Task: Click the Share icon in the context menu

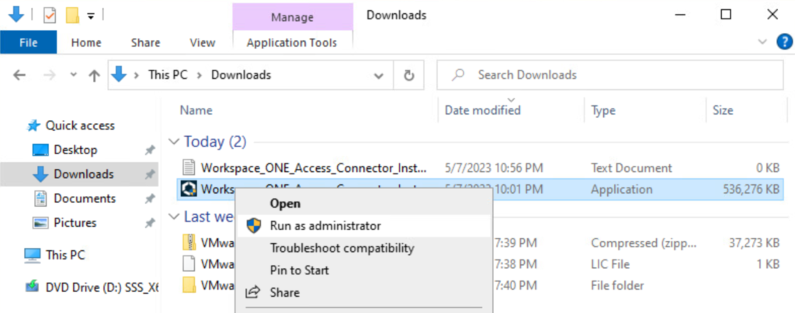Action: click(253, 292)
